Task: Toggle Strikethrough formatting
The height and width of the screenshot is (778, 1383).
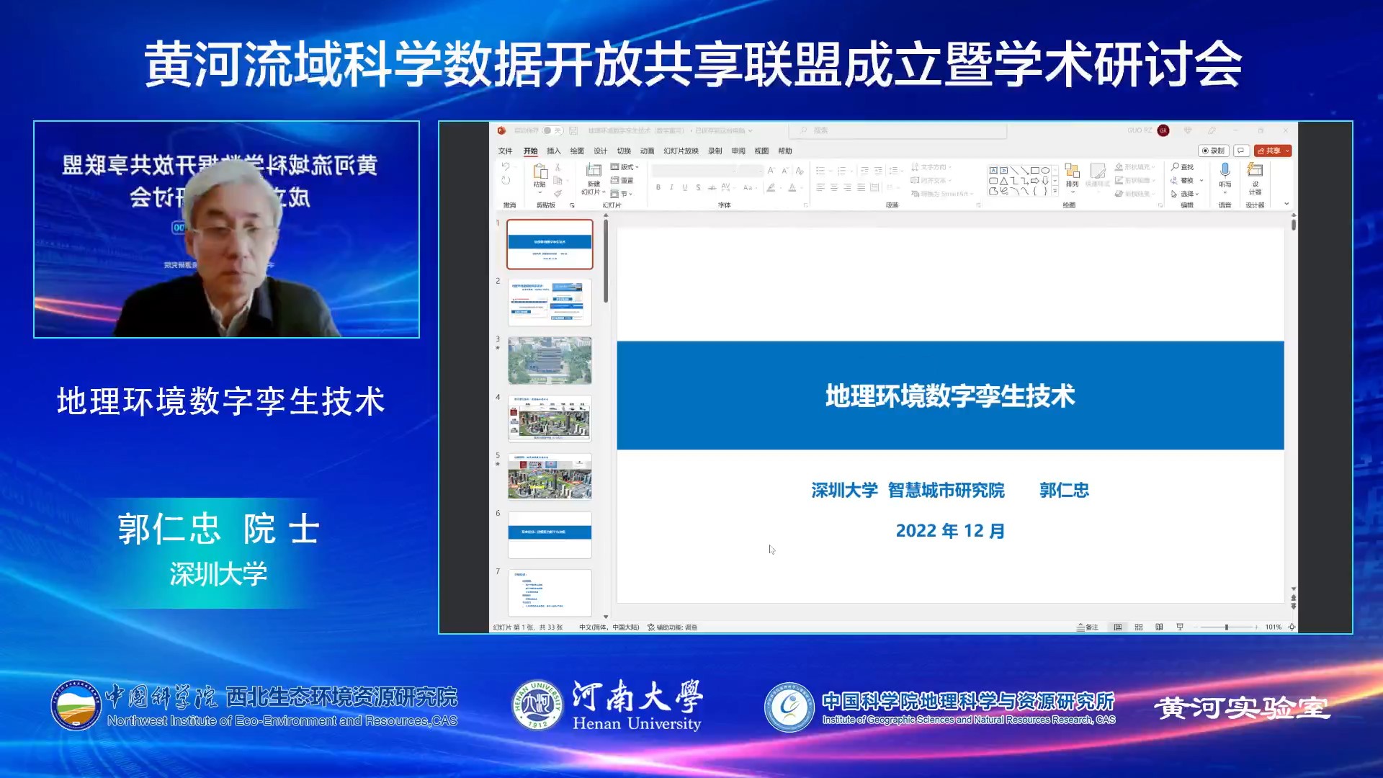Action: point(712,187)
